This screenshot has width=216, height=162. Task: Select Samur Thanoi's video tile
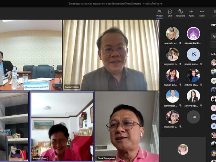pyautogui.click(x=111, y=55)
